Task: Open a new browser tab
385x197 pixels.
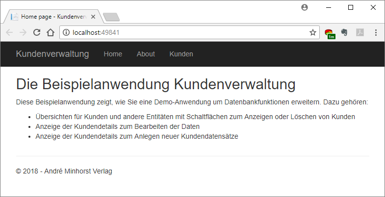Action: pyautogui.click(x=111, y=17)
